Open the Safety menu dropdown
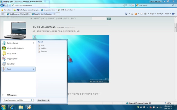This screenshot has width=177, height=110. tap(160, 14)
